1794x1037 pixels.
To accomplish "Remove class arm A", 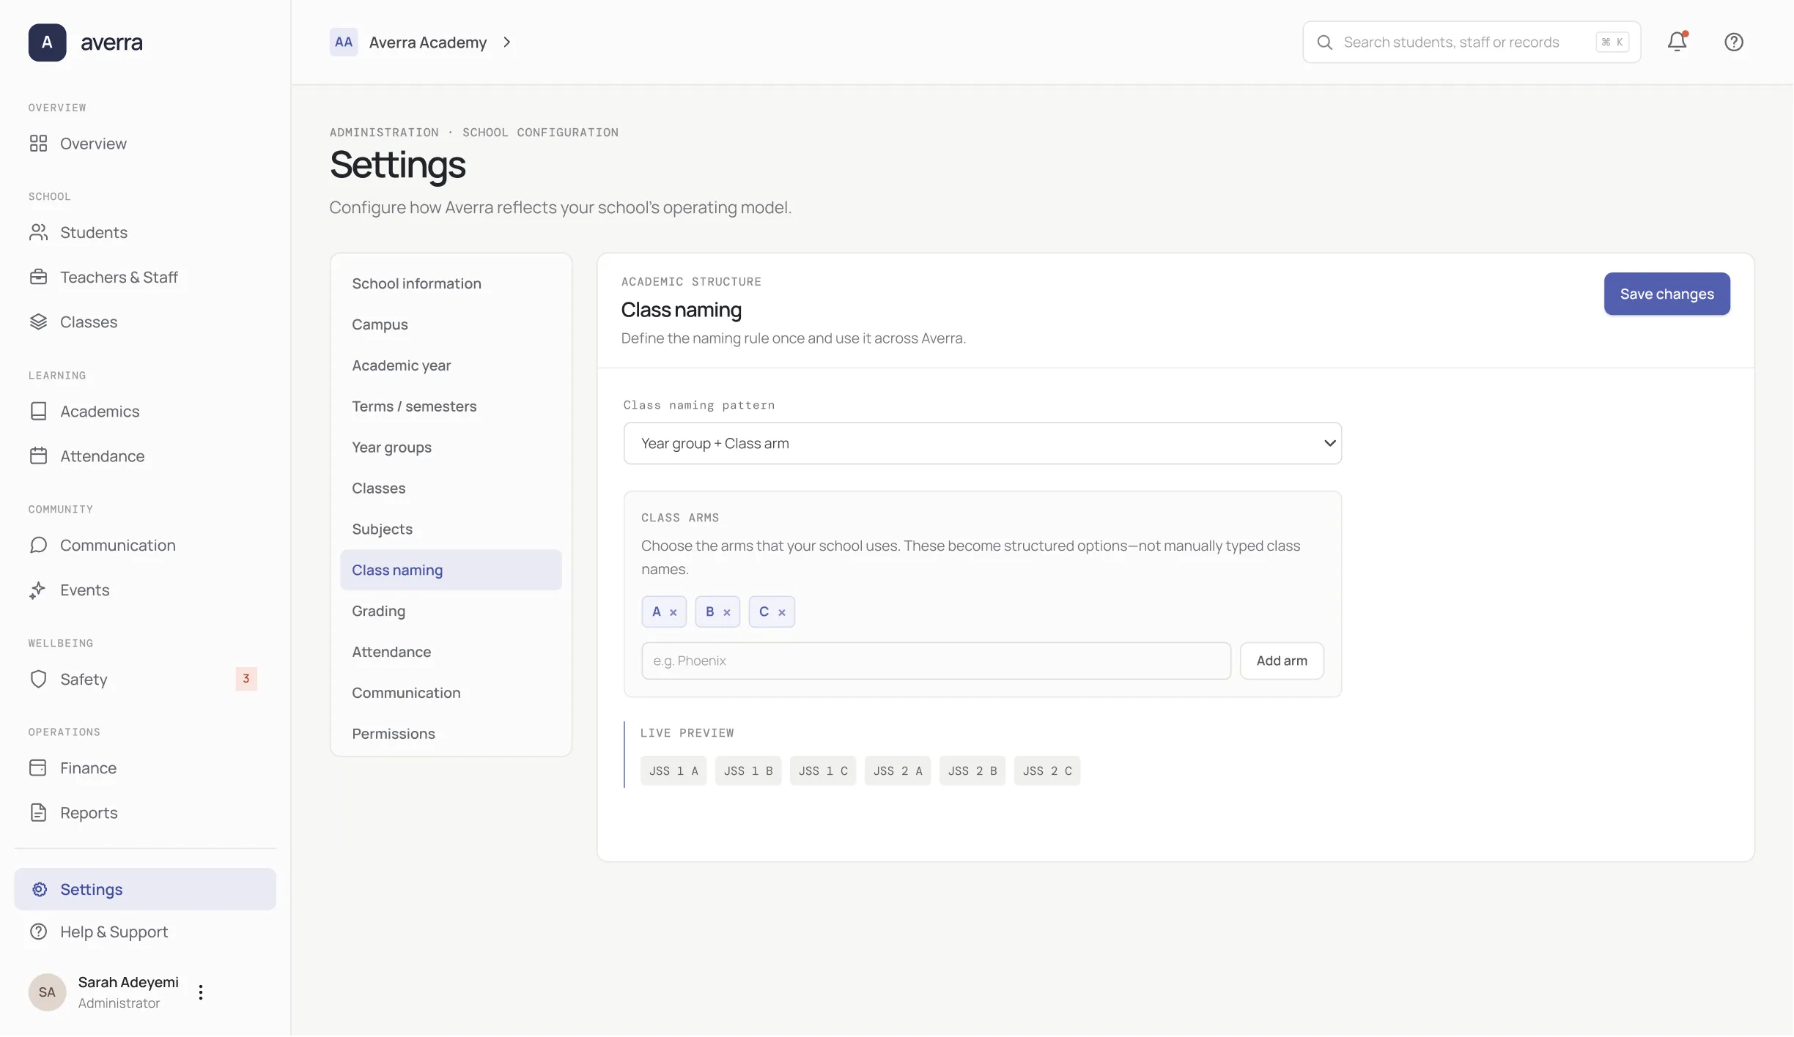I will pos(673,612).
